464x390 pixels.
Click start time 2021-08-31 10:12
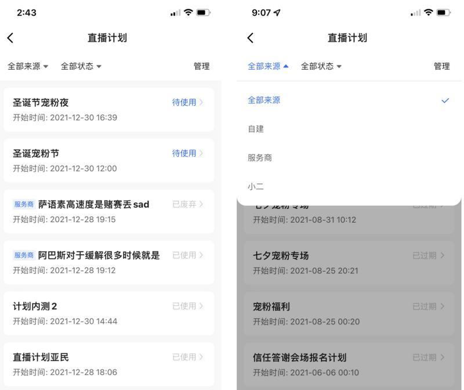304,220
